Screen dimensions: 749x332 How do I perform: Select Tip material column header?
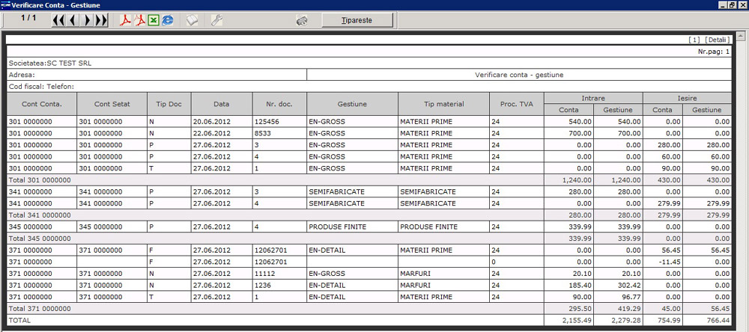click(x=443, y=104)
